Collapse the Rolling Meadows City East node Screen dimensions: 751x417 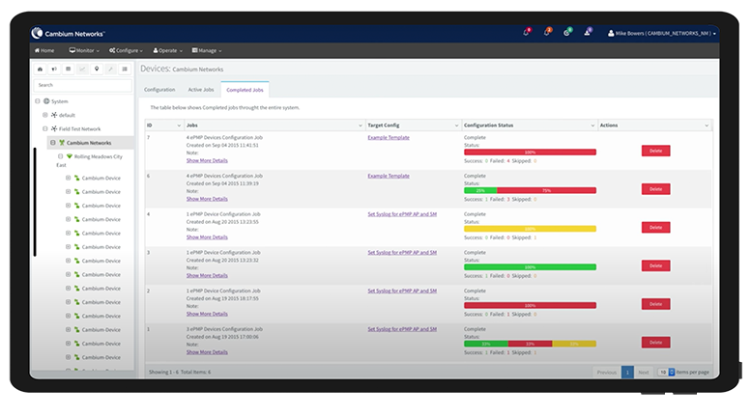[x=60, y=156]
